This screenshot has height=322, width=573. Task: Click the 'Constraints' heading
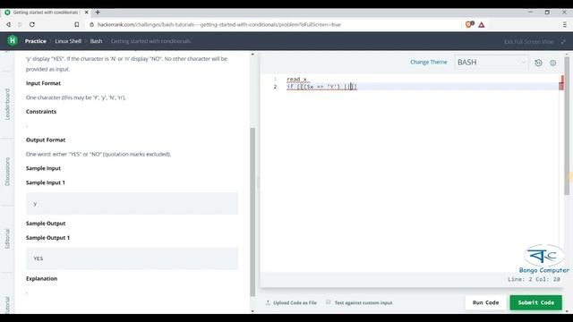click(41, 111)
